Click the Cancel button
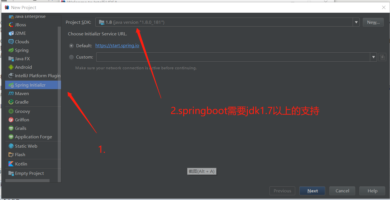Image resolution: width=390 pixels, height=200 pixels. (342, 191)
